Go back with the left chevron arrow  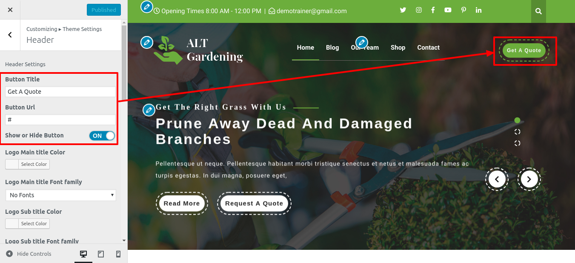tap(10, 35)
